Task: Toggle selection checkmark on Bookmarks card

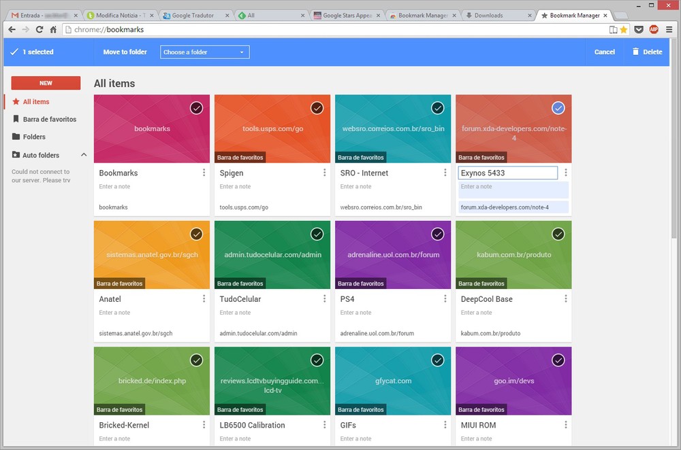Action: 196,108
